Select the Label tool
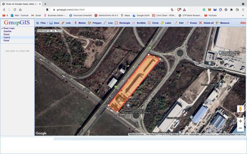This screenshot has height=154, width=247. pyautogui.click(x=166, y=23)
